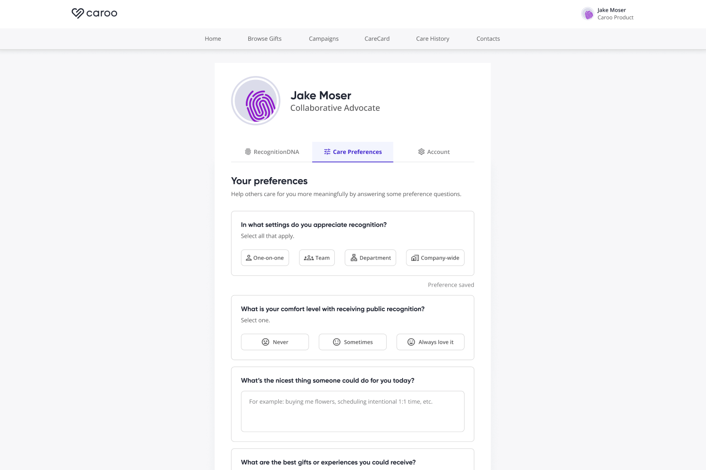This screenshot has width=706, height=470.
Task: Toggle the Company-wide recognition setting
Action: pyautogui.click(x=435, y=258)
